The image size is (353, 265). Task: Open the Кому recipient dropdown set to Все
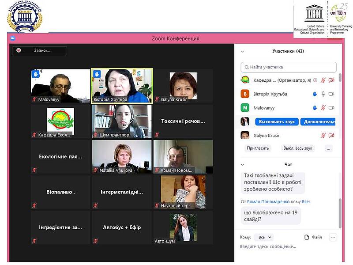(264, 237)
